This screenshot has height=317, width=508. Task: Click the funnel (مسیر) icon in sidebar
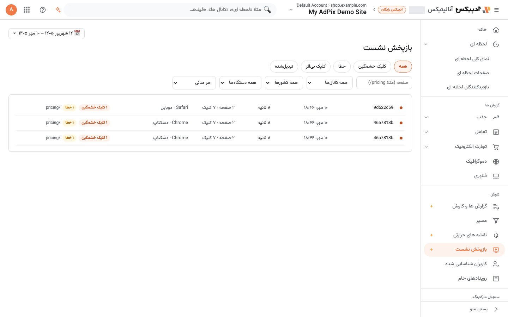click(x=496, y=221)
